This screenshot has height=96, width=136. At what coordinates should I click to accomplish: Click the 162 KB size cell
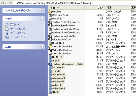99,47
